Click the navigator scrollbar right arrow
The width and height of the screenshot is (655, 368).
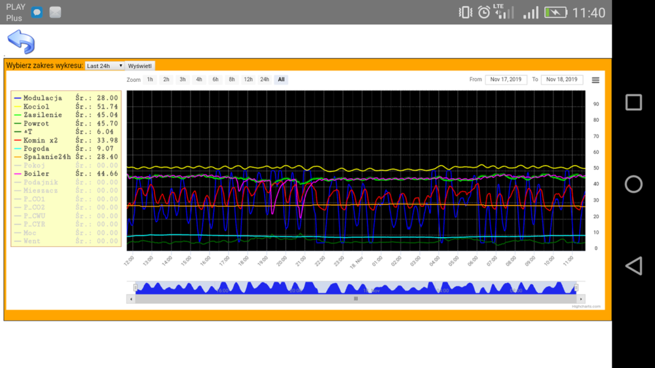[581, 299]
